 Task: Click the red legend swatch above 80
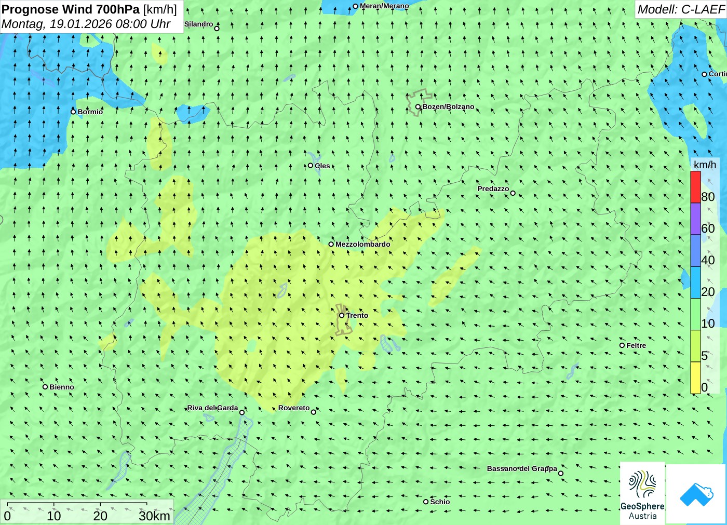pos(695,187)
